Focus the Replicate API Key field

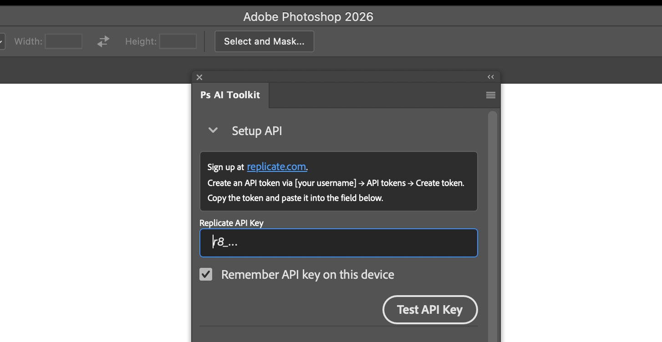tap(338, 243)
